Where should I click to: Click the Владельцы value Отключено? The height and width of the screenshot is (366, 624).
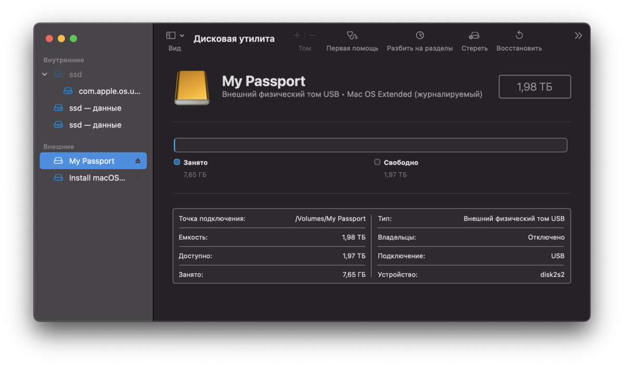click(546, 238)
